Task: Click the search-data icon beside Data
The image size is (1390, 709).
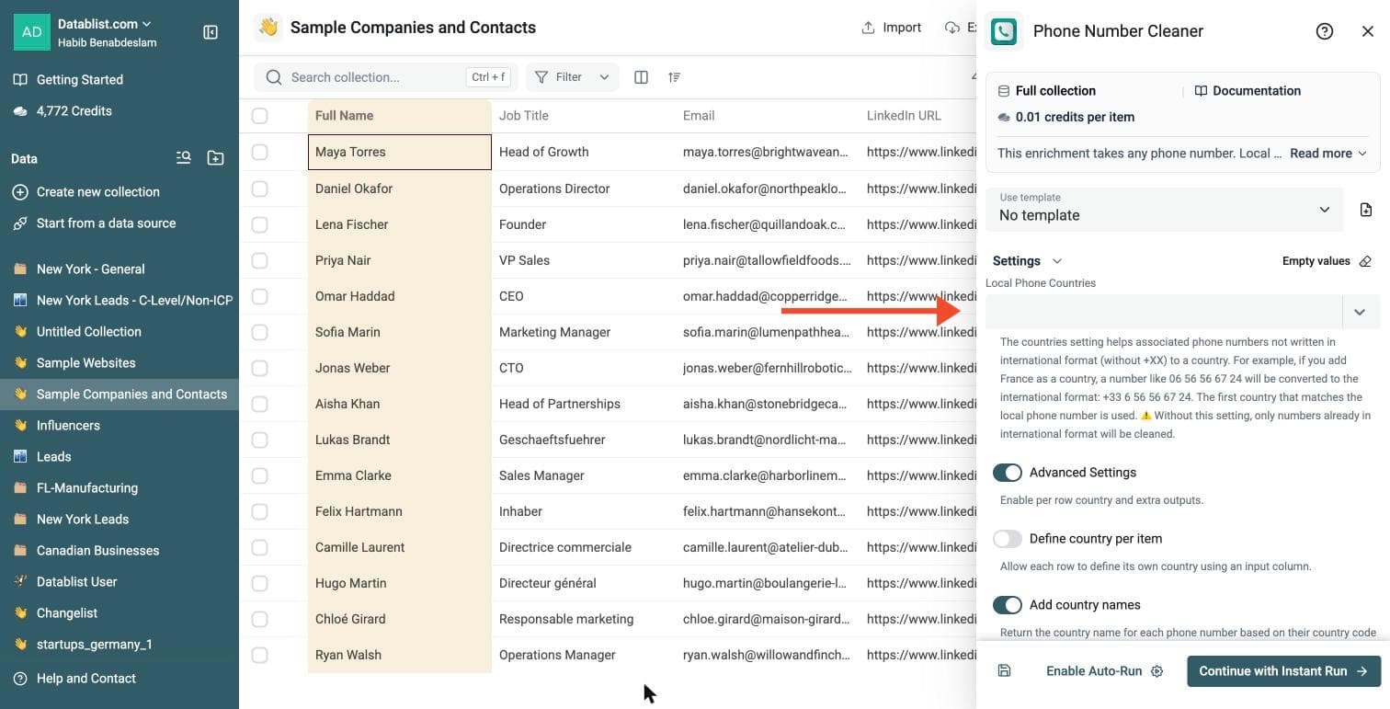Action: click(x=184, y=158)
